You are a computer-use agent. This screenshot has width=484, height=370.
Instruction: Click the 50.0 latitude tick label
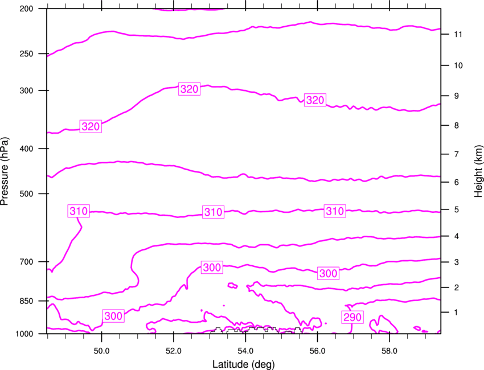[x=101, y=351]
